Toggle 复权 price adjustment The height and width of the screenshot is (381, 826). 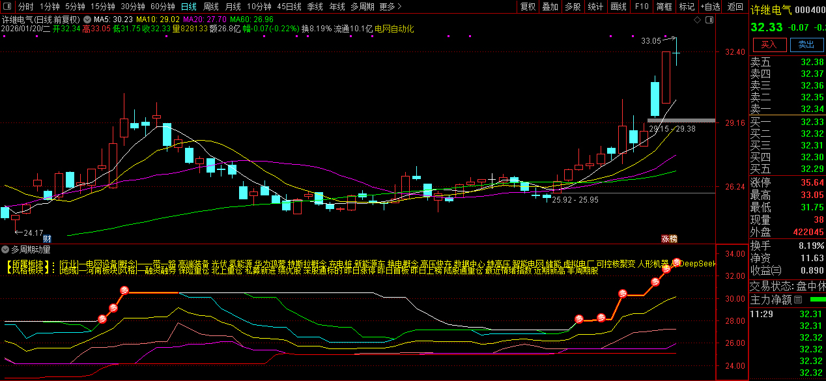(x=528, y=7)
